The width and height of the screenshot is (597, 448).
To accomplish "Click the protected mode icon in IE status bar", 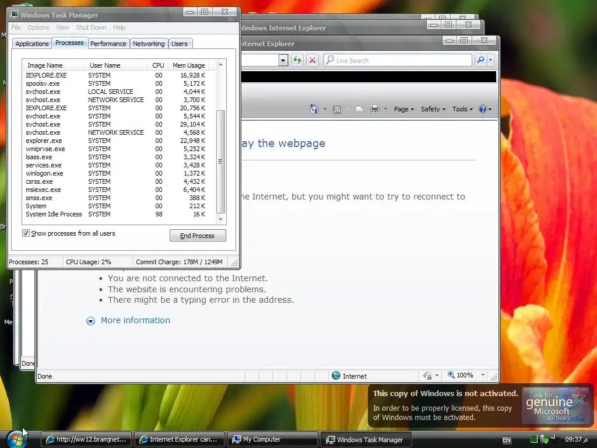I will click(427, 376).
